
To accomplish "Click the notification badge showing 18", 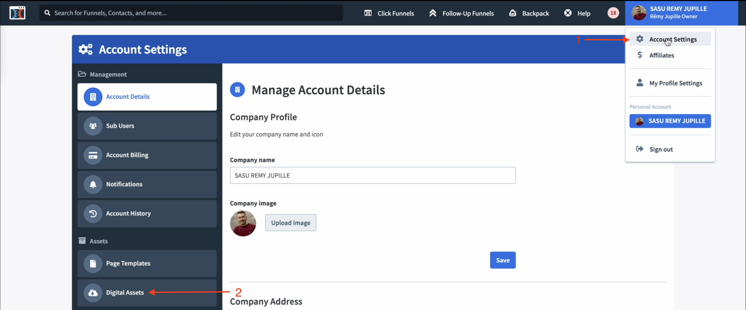I will coord(613,13).
